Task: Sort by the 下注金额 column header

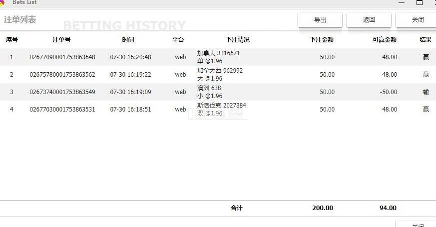Action: [x=322, y=40]
